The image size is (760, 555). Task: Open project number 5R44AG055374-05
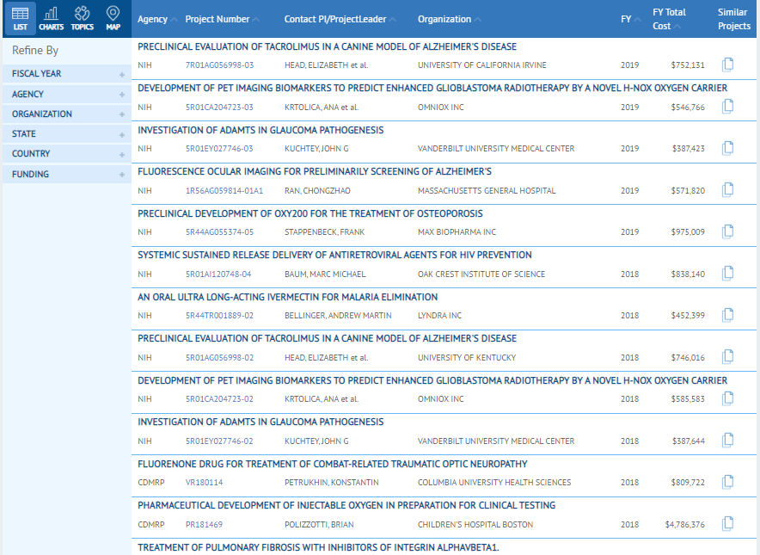(x=219, y=232)
